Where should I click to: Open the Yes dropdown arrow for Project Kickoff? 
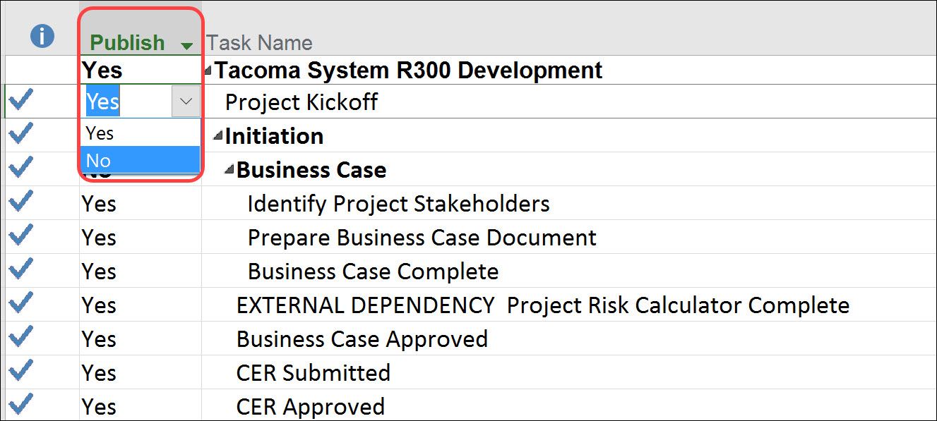[186, 102]
